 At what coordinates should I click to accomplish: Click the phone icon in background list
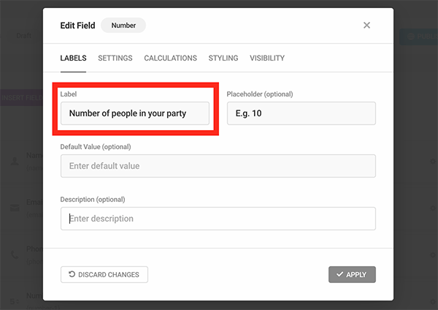coord(15,254)
